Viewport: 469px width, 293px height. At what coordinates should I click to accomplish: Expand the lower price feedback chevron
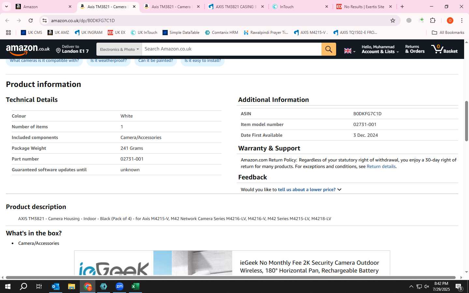coord(339,189)
